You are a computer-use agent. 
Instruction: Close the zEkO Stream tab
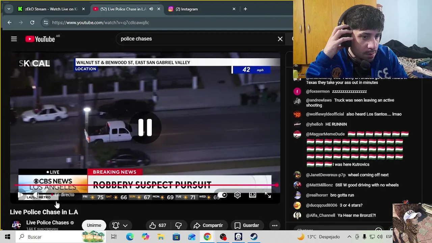point(83,9)
